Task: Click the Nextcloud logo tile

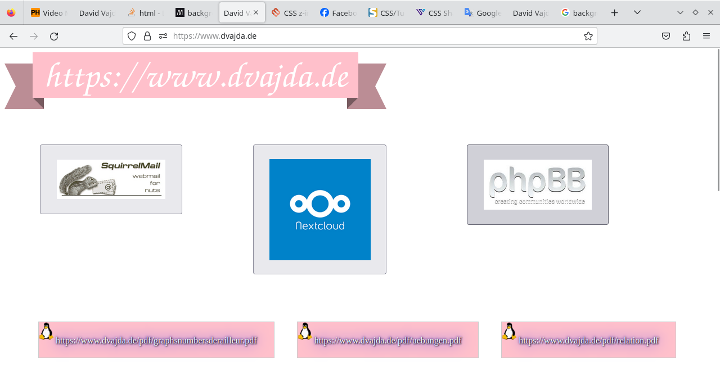Action: coord(319,209)
